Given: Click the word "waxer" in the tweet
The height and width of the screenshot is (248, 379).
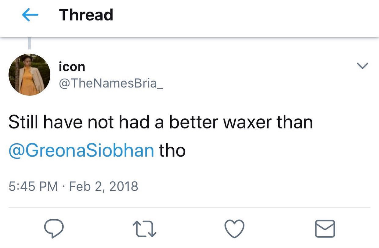Looking at the screenshot, I should click(x=247, y=122).
